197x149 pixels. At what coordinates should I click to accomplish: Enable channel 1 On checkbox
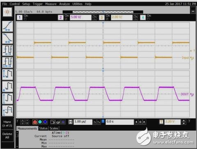(x=25, y=19)
